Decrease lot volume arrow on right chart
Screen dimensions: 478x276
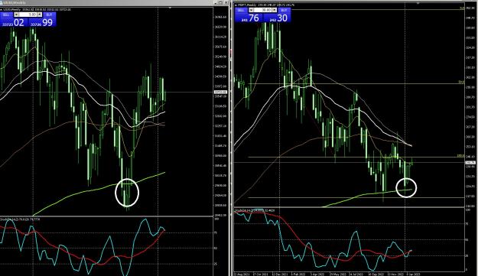coord(251,10)
